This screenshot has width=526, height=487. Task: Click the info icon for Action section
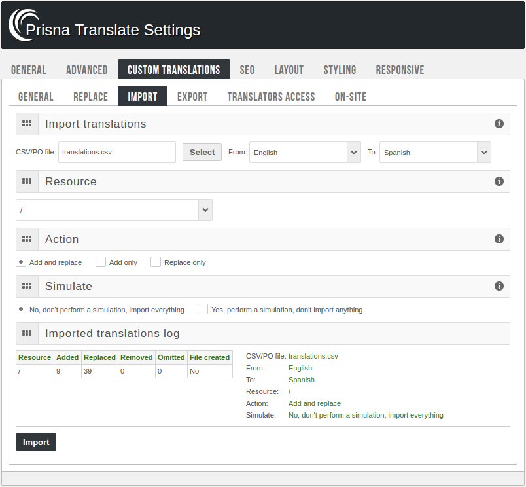click(x=499, y=239)
